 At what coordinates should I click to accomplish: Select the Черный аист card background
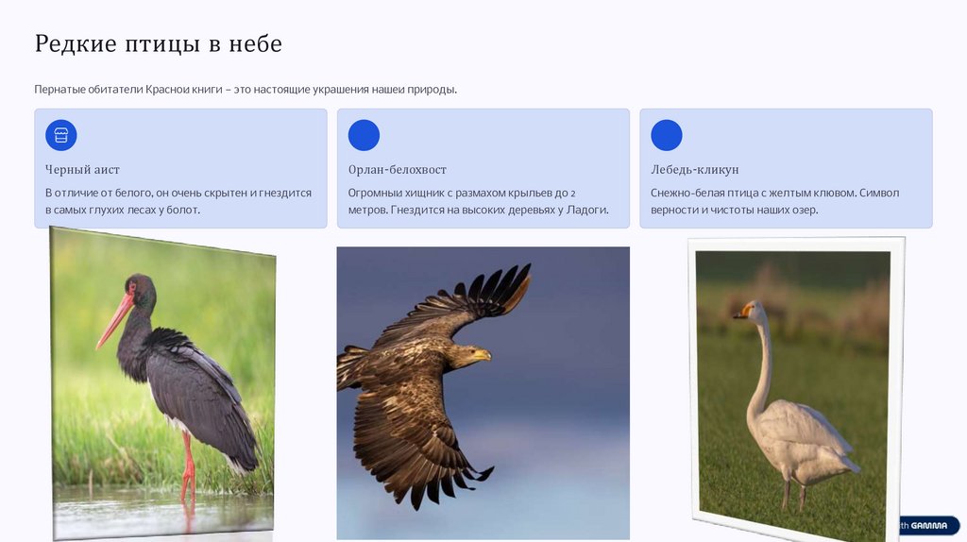180,168
